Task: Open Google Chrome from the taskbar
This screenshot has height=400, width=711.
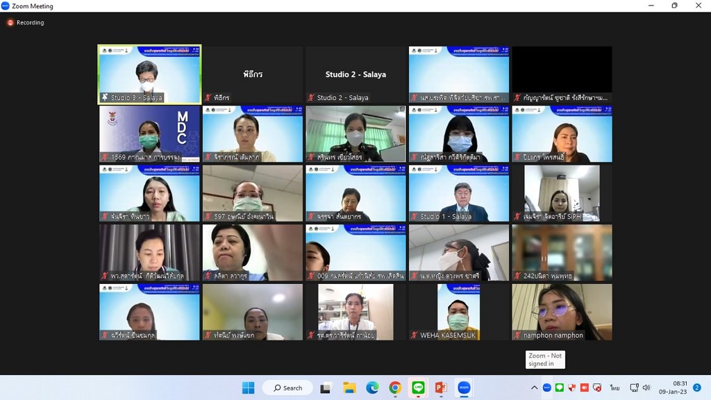Action: click(395, 387)
